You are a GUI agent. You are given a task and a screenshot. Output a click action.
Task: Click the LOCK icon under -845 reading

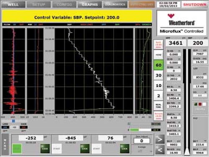tap(85, 149)
